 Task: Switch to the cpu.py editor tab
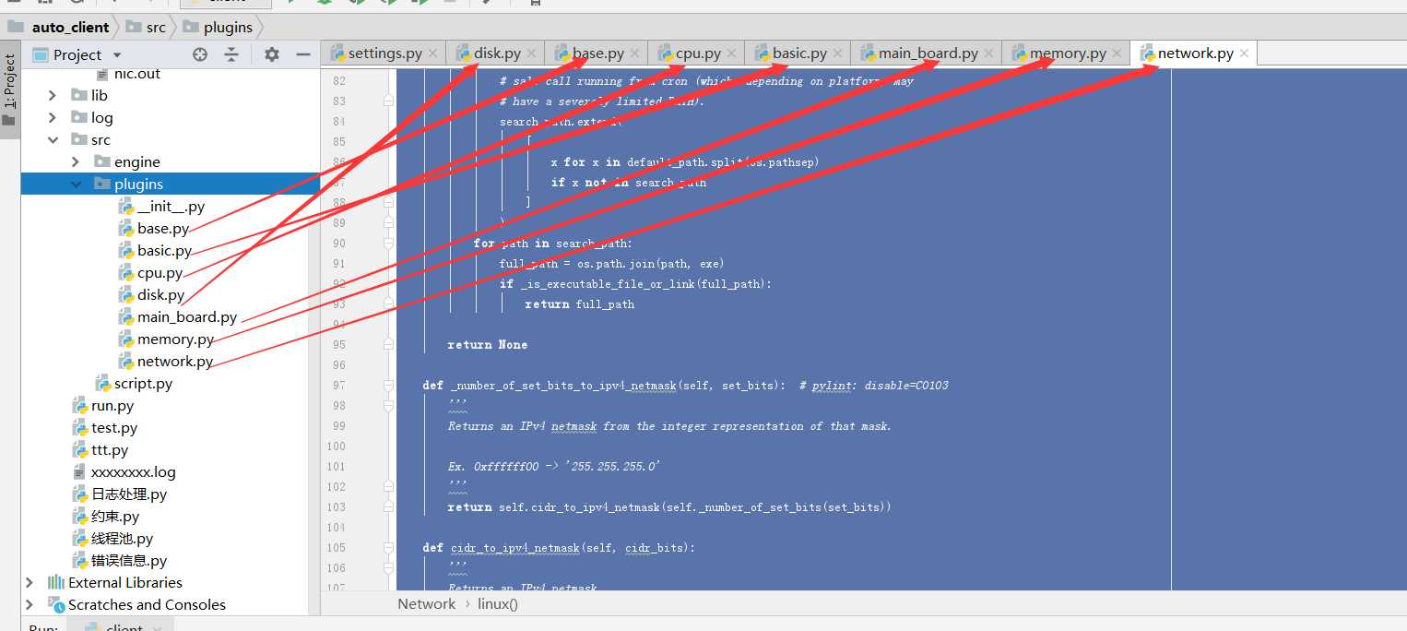698,54
